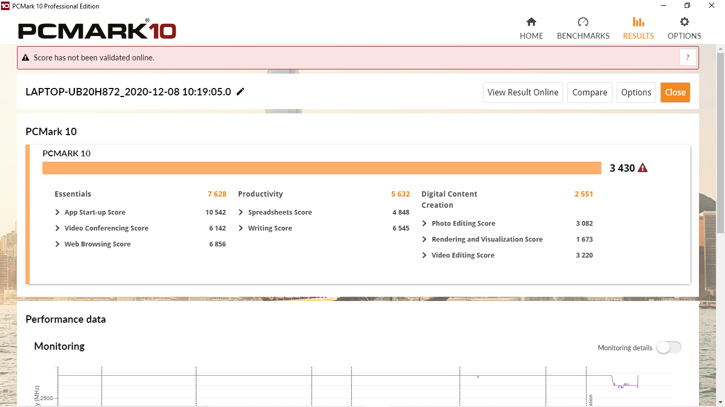
Task: Click the PCMARK 10 logo
Action: point(97,30)
